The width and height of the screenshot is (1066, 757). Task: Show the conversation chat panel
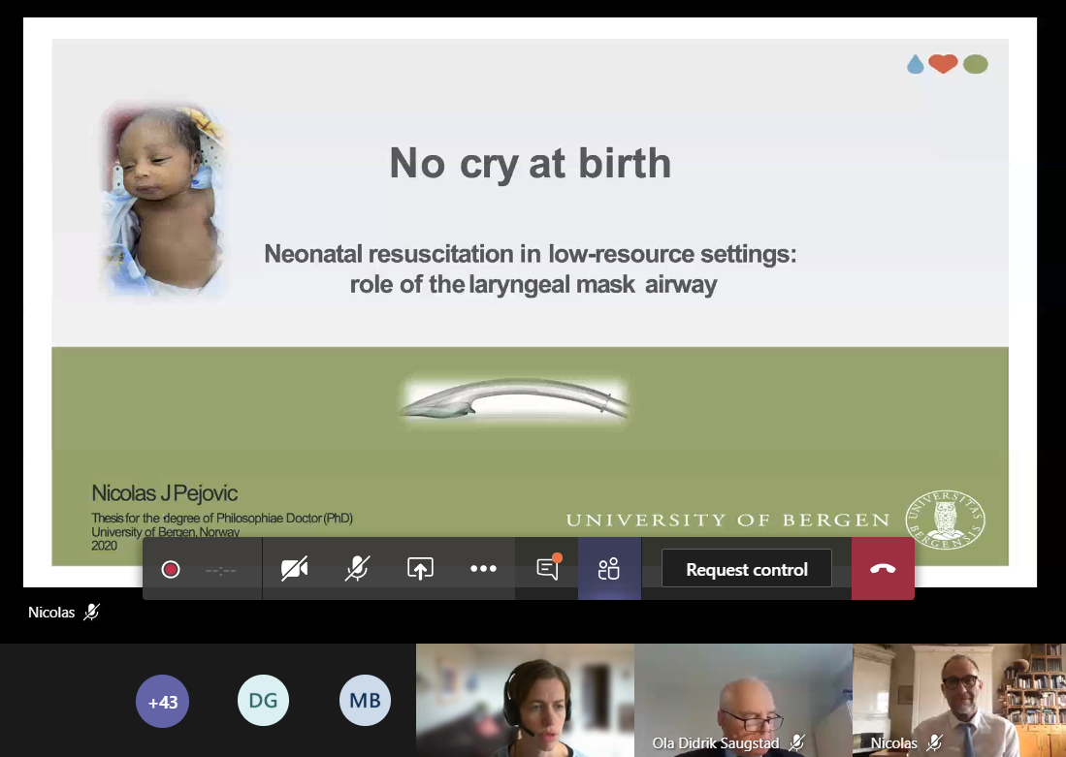[x=547, y=569]
